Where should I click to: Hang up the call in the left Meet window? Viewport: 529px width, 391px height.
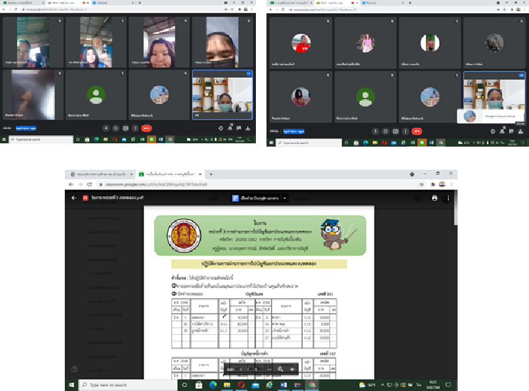(x=146, y=128)
